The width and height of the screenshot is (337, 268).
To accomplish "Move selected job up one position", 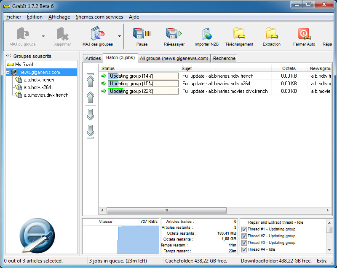I will tap(90, 97).
